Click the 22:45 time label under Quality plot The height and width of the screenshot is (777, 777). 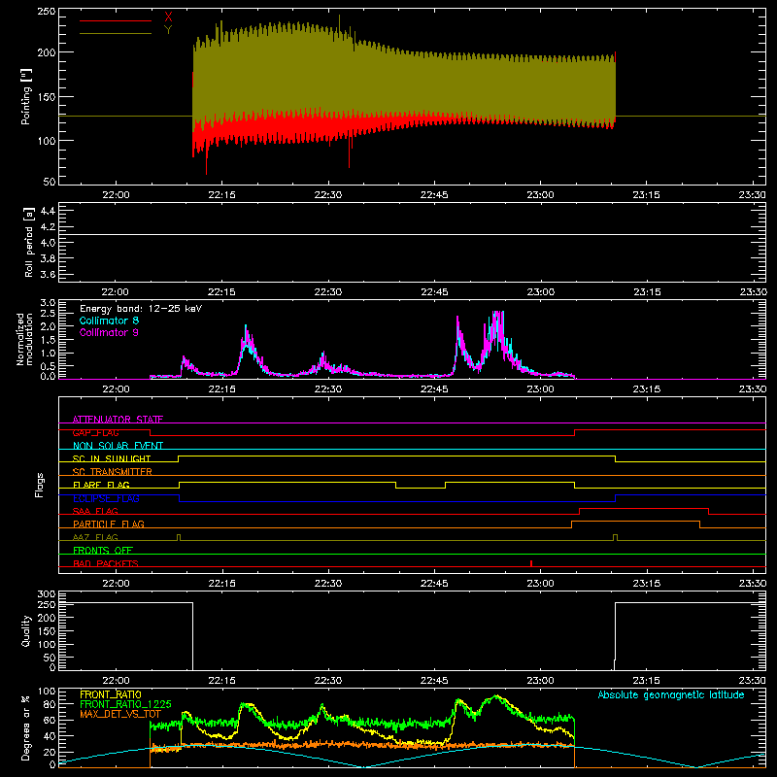pyautogui.click(x=434, y=681)
